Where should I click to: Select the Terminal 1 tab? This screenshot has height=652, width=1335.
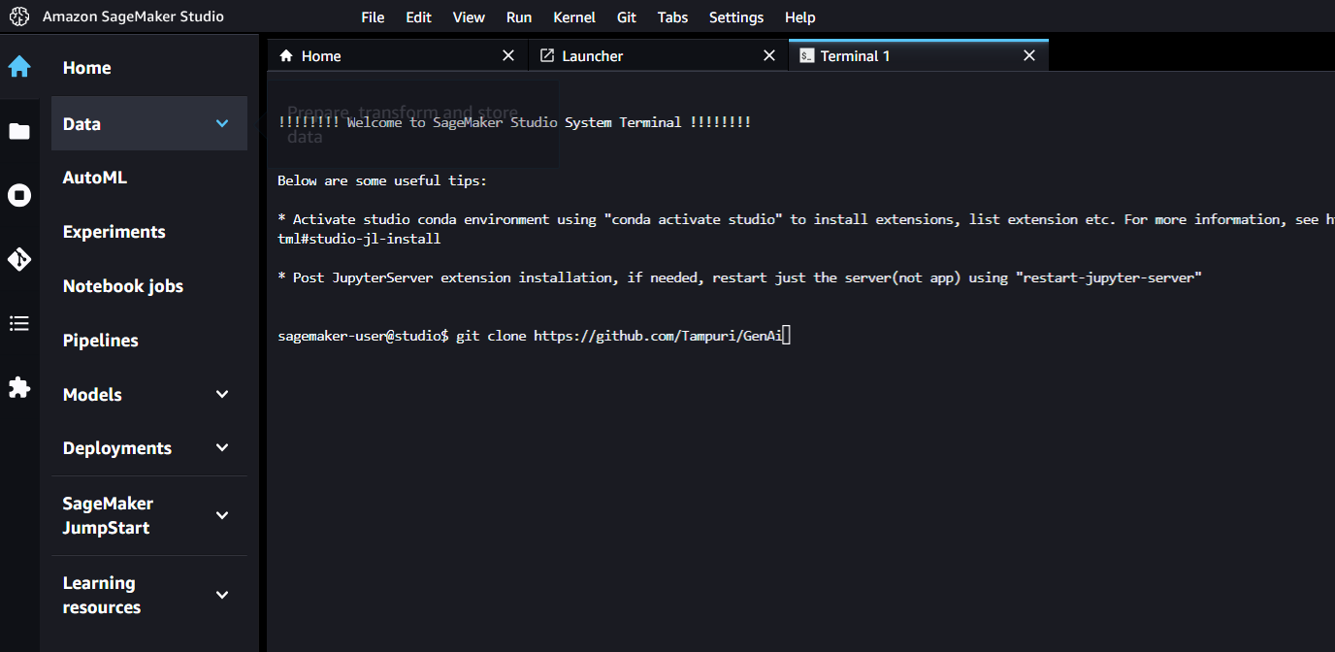click(919, 55)
